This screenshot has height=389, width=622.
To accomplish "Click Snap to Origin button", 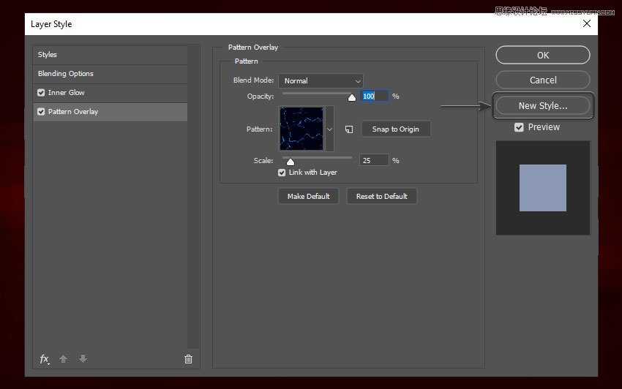I will pyautogui.click(x=395, y=129).
